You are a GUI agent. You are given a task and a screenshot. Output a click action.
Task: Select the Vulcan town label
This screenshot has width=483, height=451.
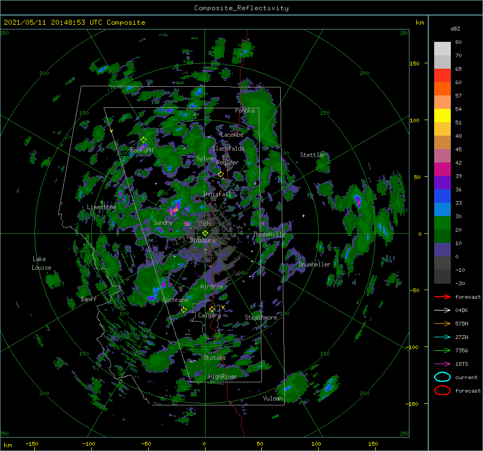point(273,398)
